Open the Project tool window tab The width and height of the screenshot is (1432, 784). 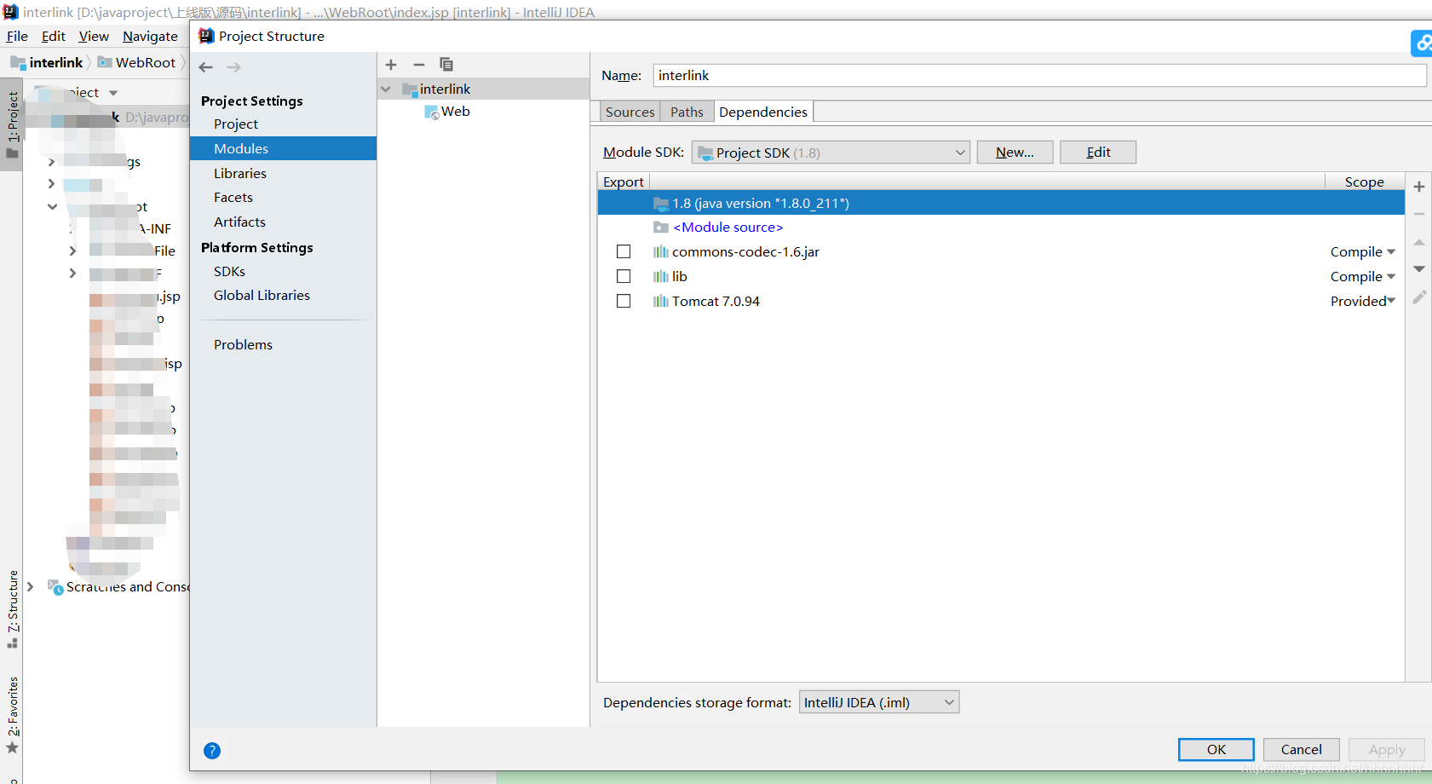12,125
